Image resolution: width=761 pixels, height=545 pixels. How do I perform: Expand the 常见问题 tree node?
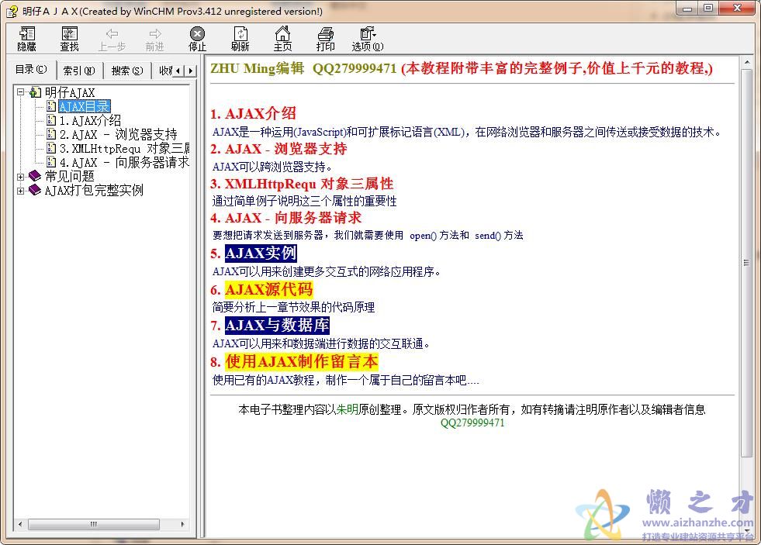click(20, 176)
